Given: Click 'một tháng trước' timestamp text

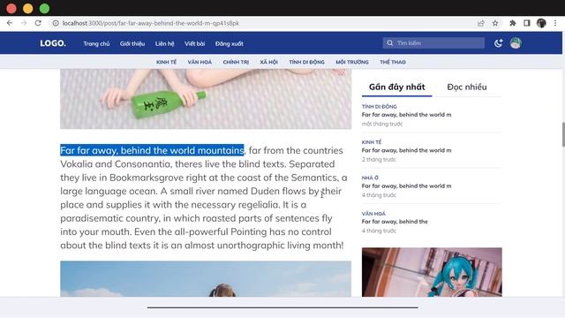Looking at the screenshot, I should pyautogui.click(x=382, y=124).
